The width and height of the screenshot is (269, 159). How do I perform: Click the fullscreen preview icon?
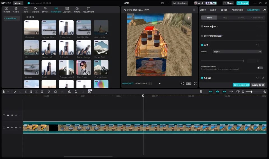195,84
